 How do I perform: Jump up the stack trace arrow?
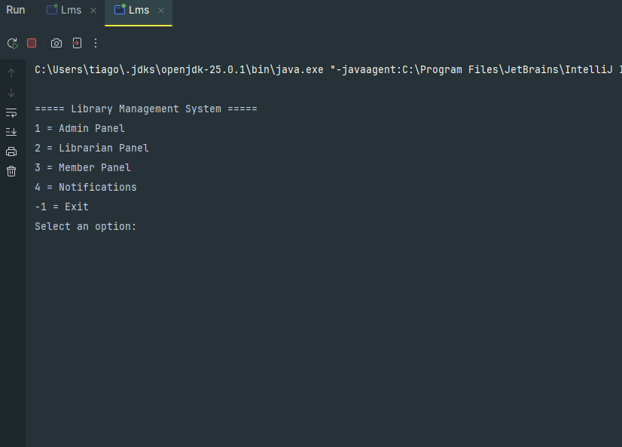pos(11,73)
